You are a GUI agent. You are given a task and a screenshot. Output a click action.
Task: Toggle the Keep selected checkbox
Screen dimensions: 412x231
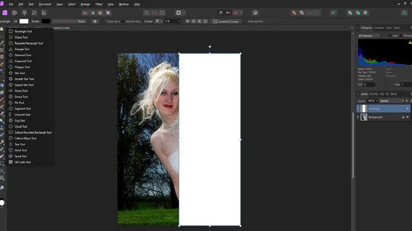click(x=246, y=21)
